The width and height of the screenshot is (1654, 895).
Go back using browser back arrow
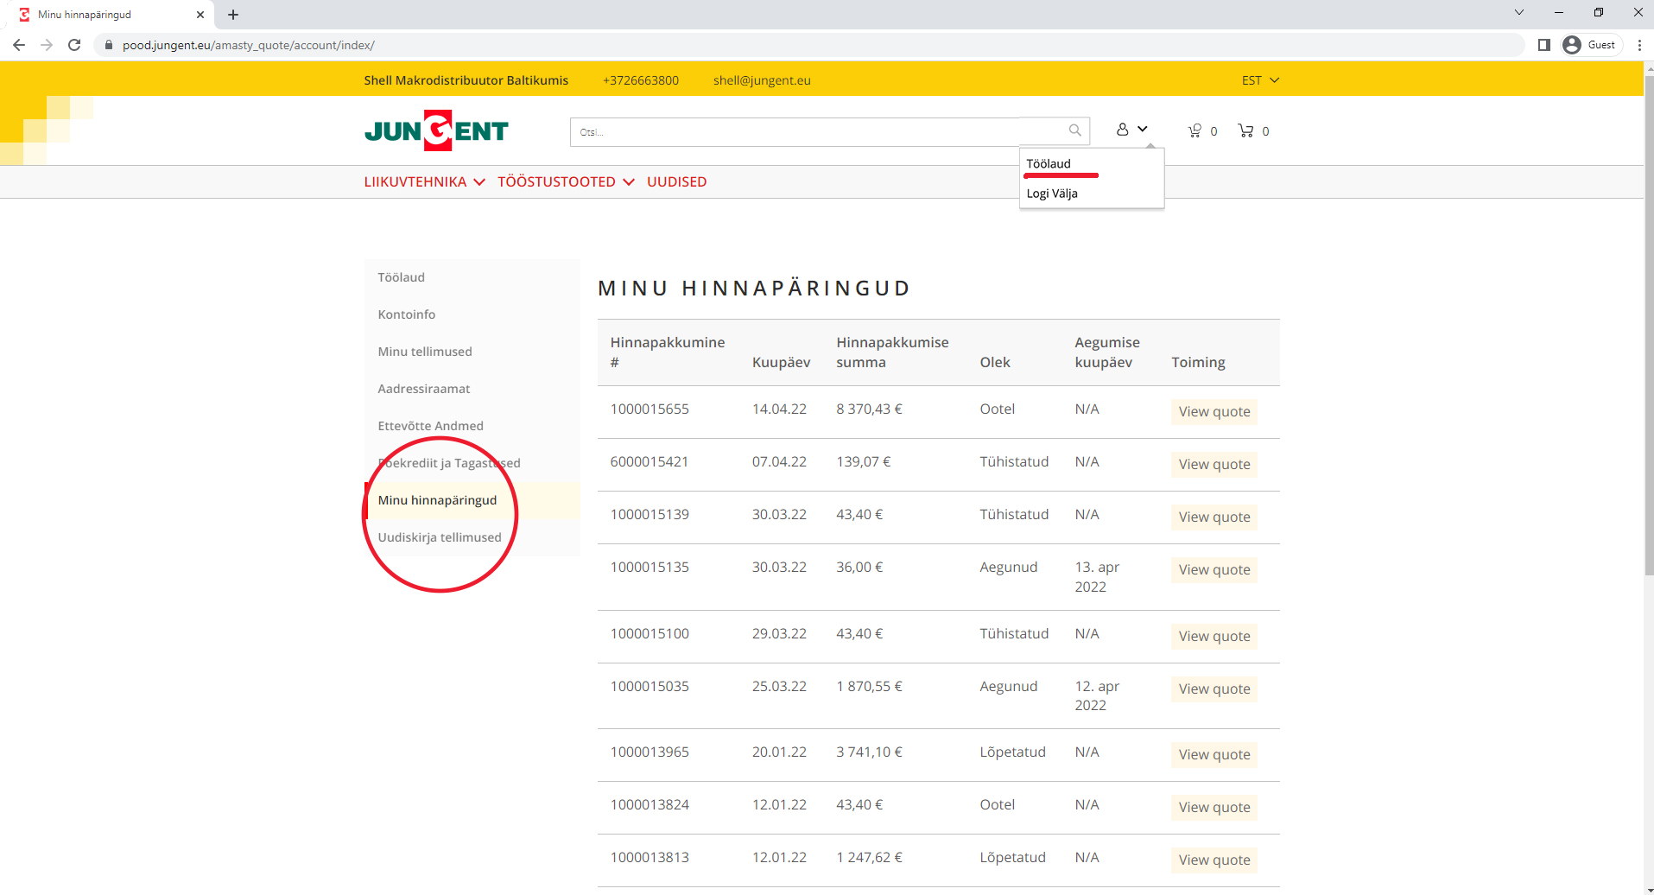point(19,45)
